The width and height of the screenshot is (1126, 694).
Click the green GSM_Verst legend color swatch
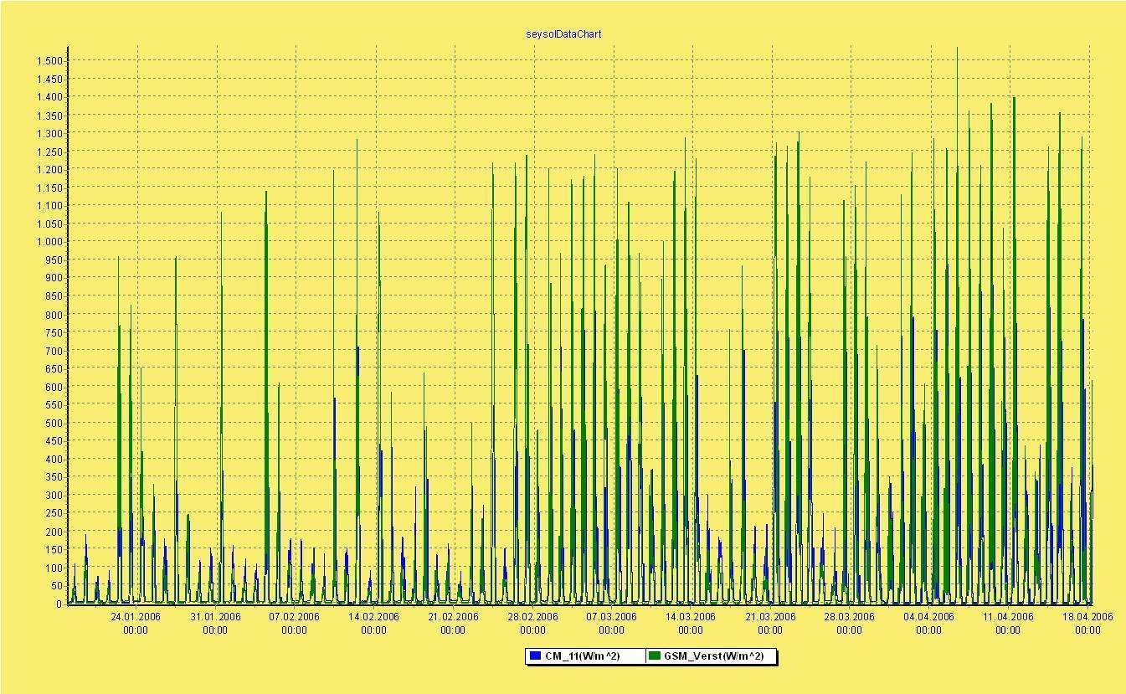[655, 656]
